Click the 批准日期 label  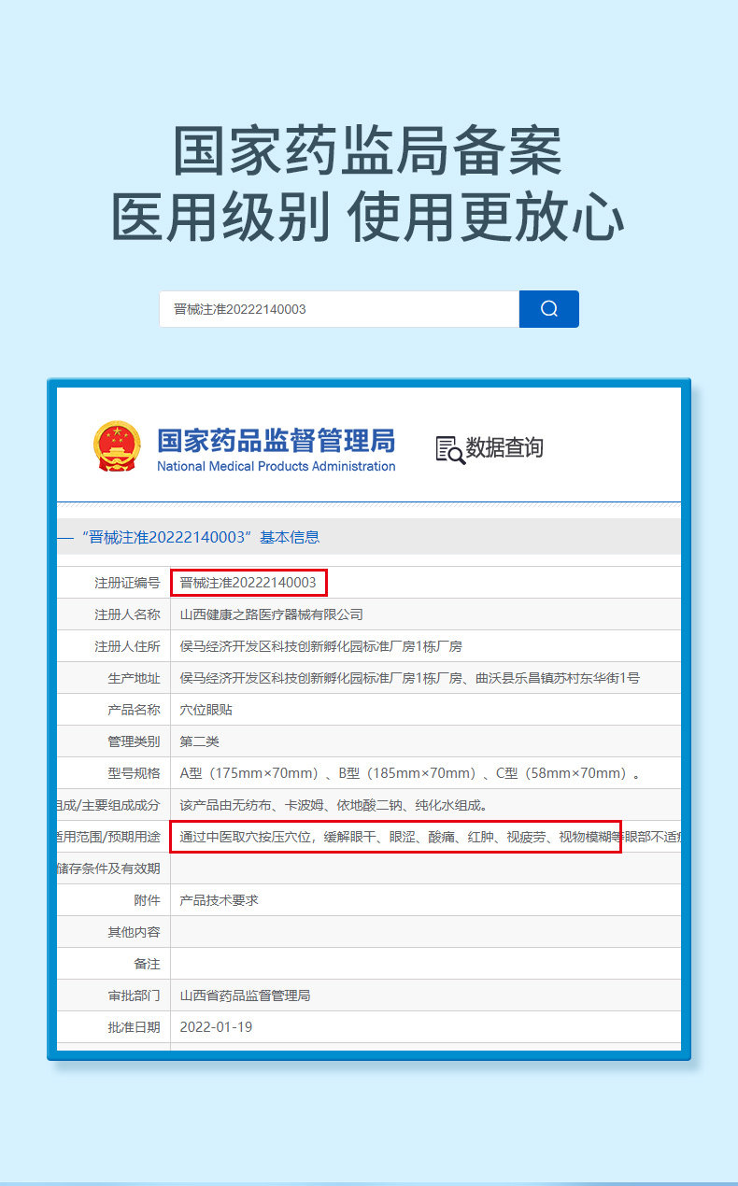point(134,1027)
